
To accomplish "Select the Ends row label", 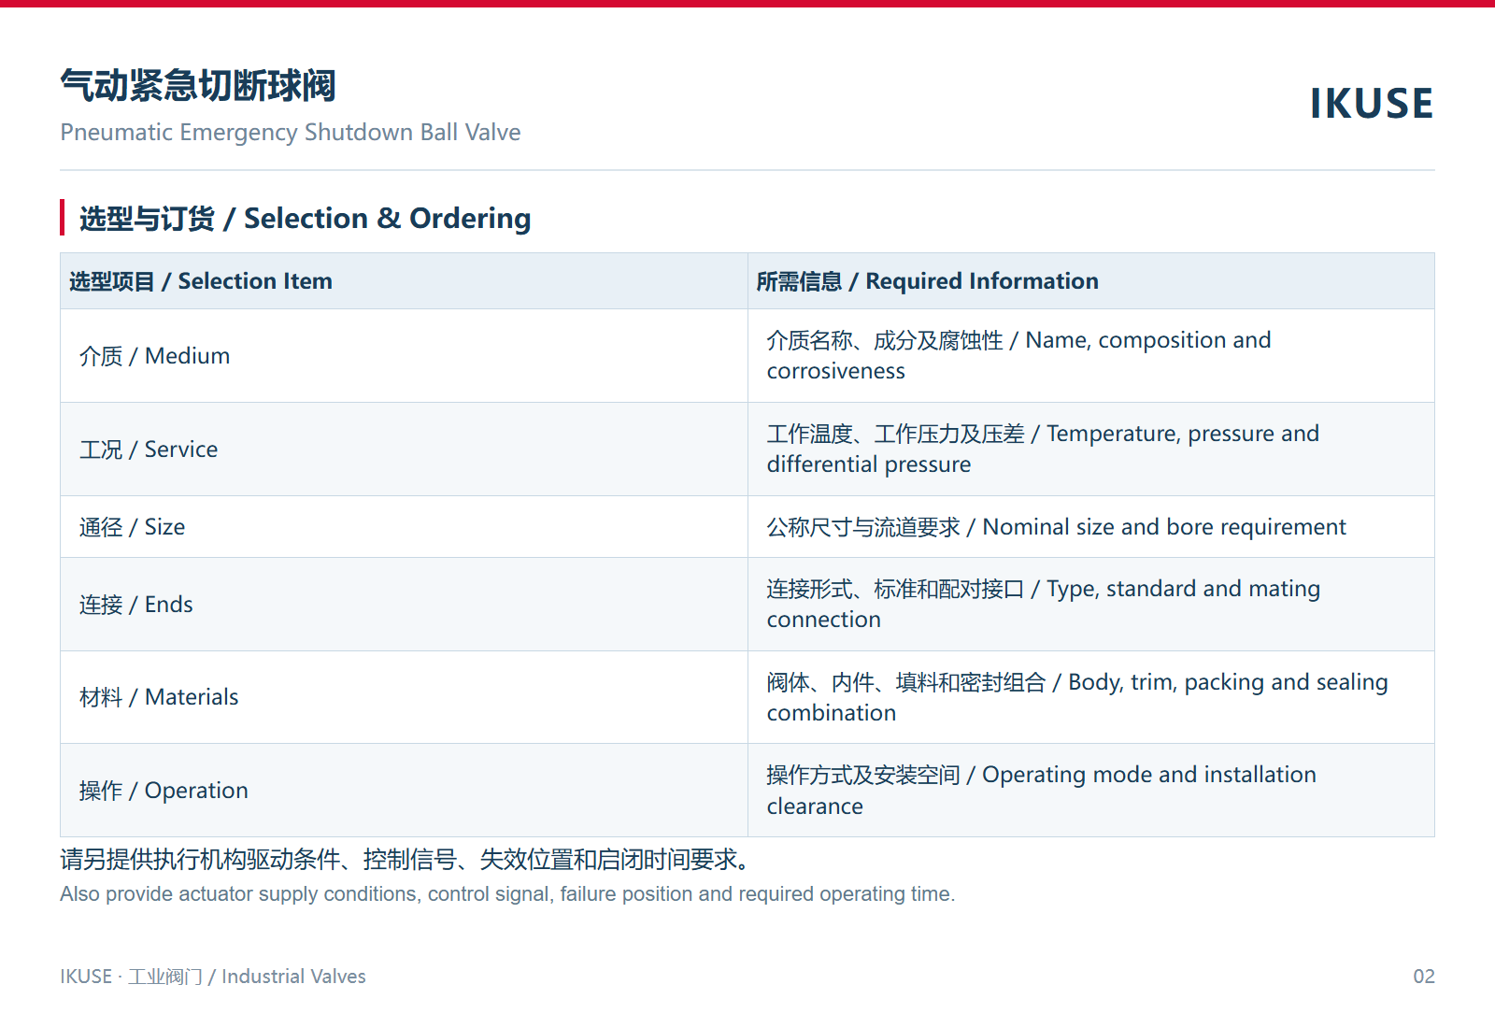I will pos(136,605).
